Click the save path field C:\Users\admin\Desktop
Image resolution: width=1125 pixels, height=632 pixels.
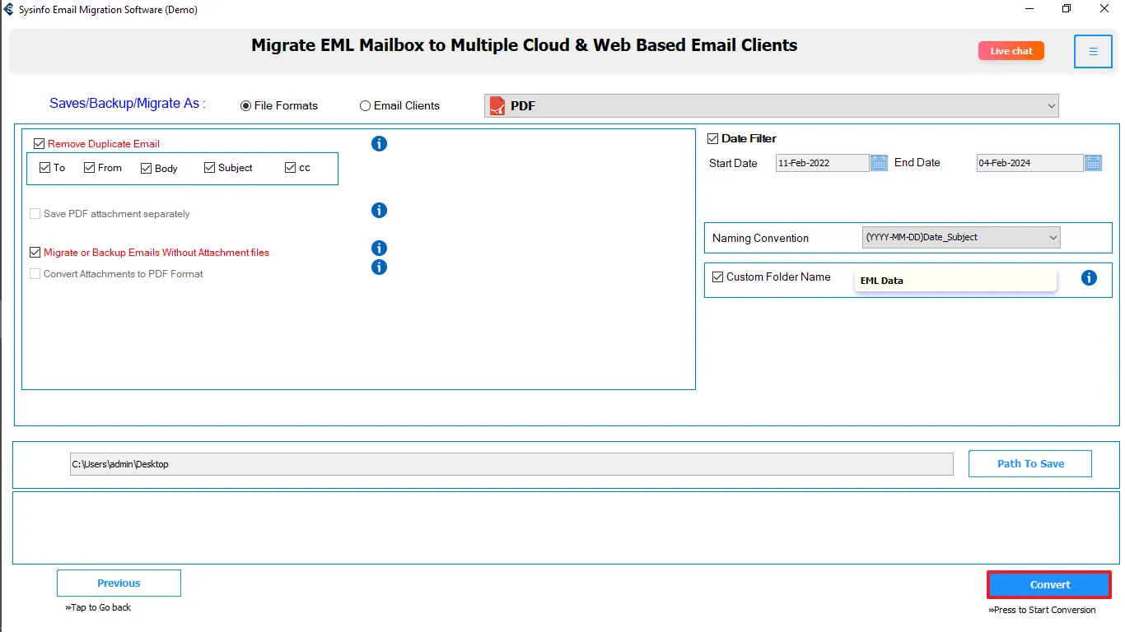[511, 464]
